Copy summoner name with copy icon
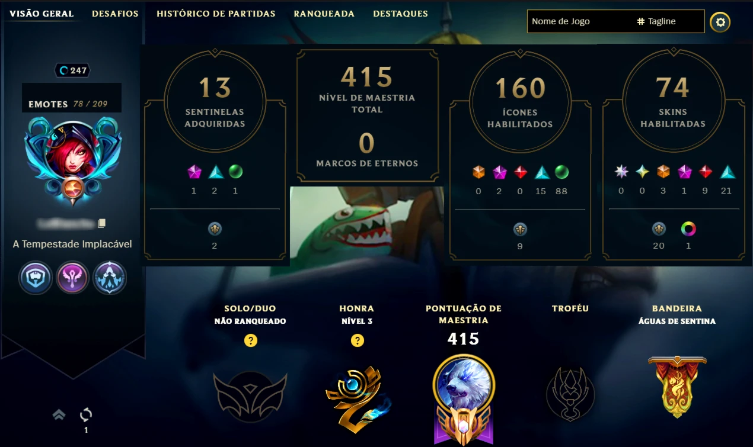The width and height of the screenshot is (753, 447). 101,223
